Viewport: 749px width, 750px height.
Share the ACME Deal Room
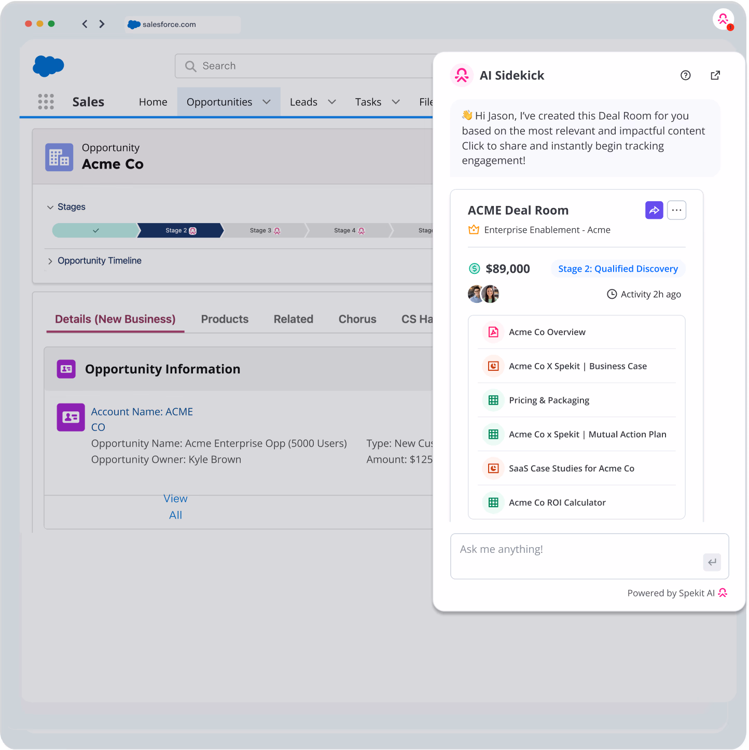(654, 210)
